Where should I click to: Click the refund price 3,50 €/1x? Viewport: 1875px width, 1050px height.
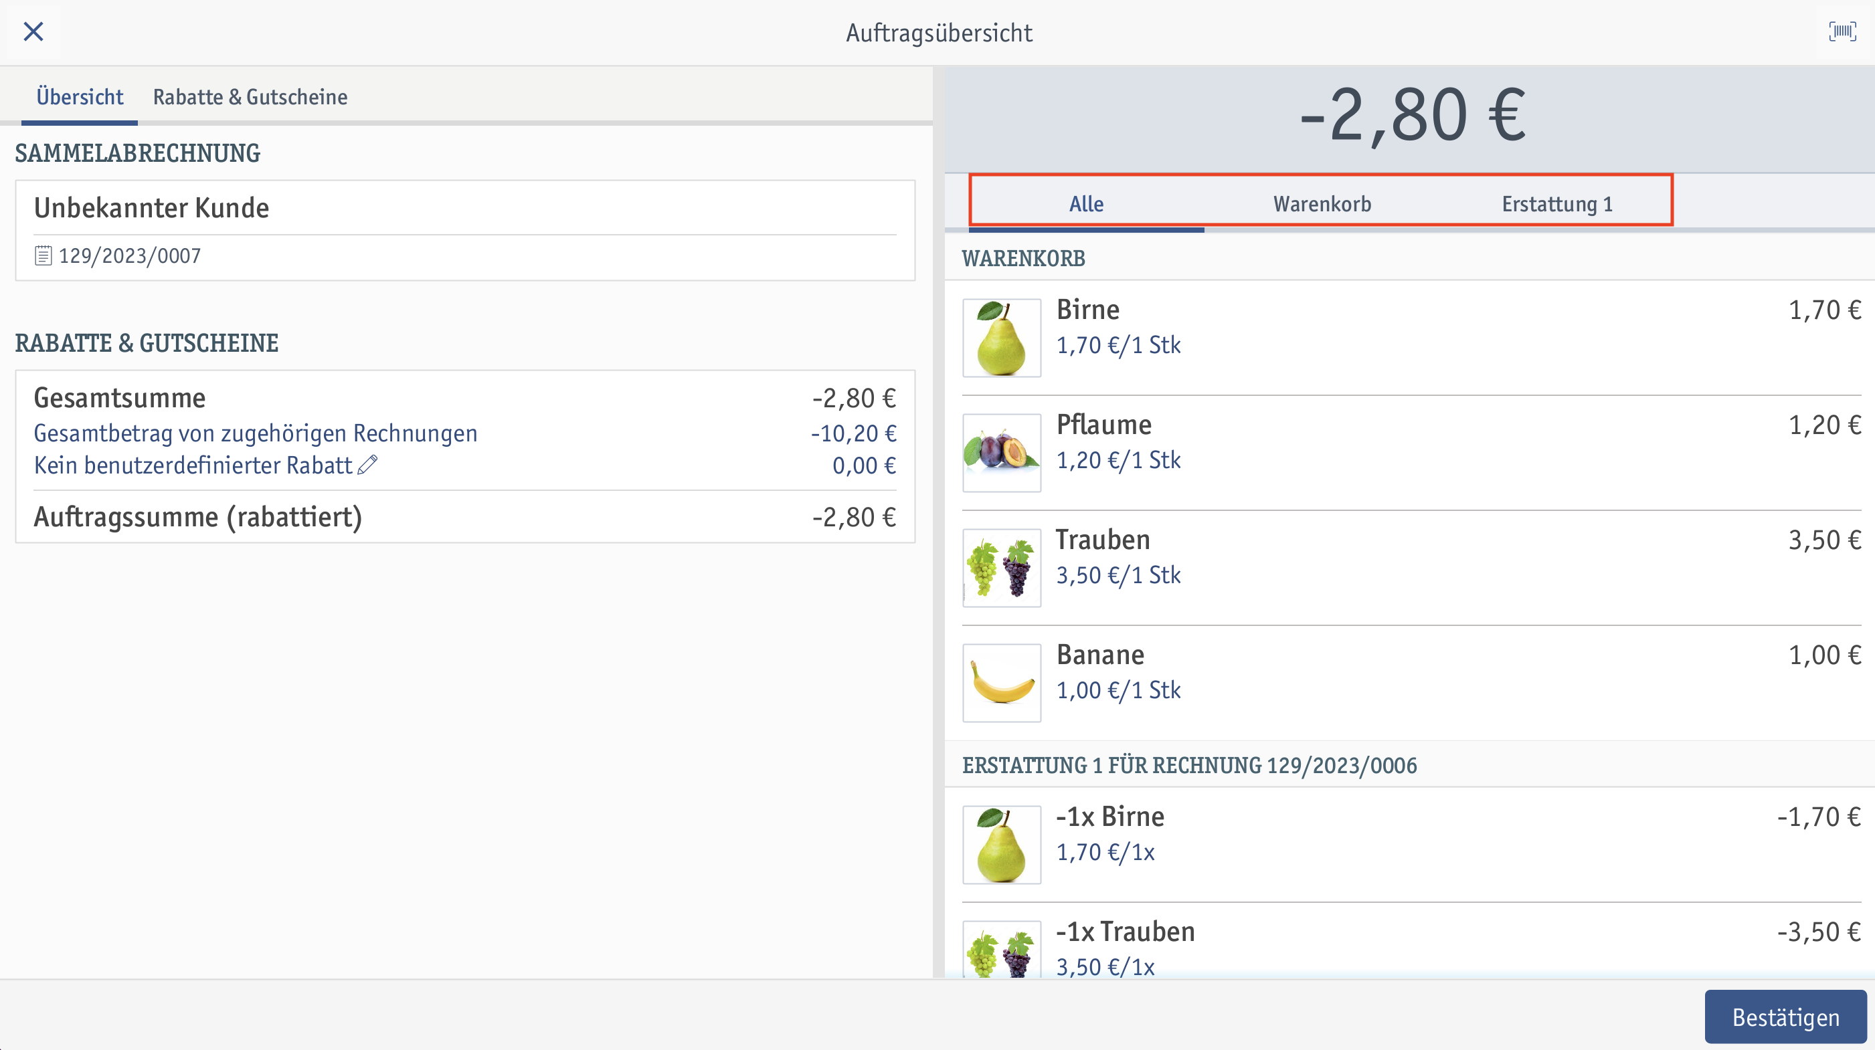1105,967
